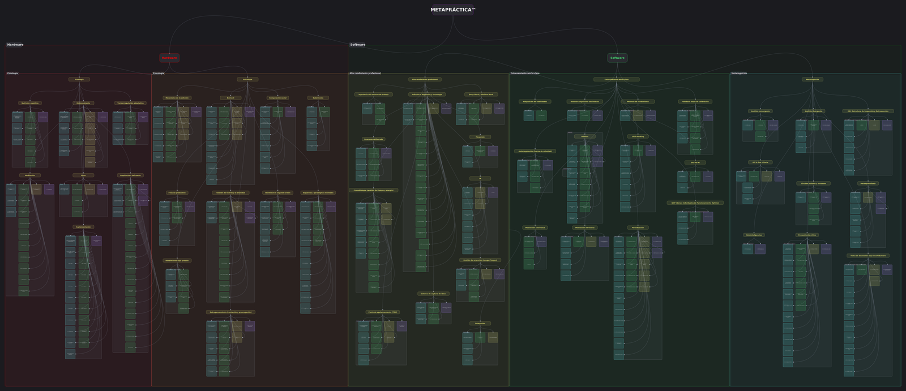The image size is (906, 391).
Task: Select the 'Adquisición de habilidades' node
Action: click(535, 101)
